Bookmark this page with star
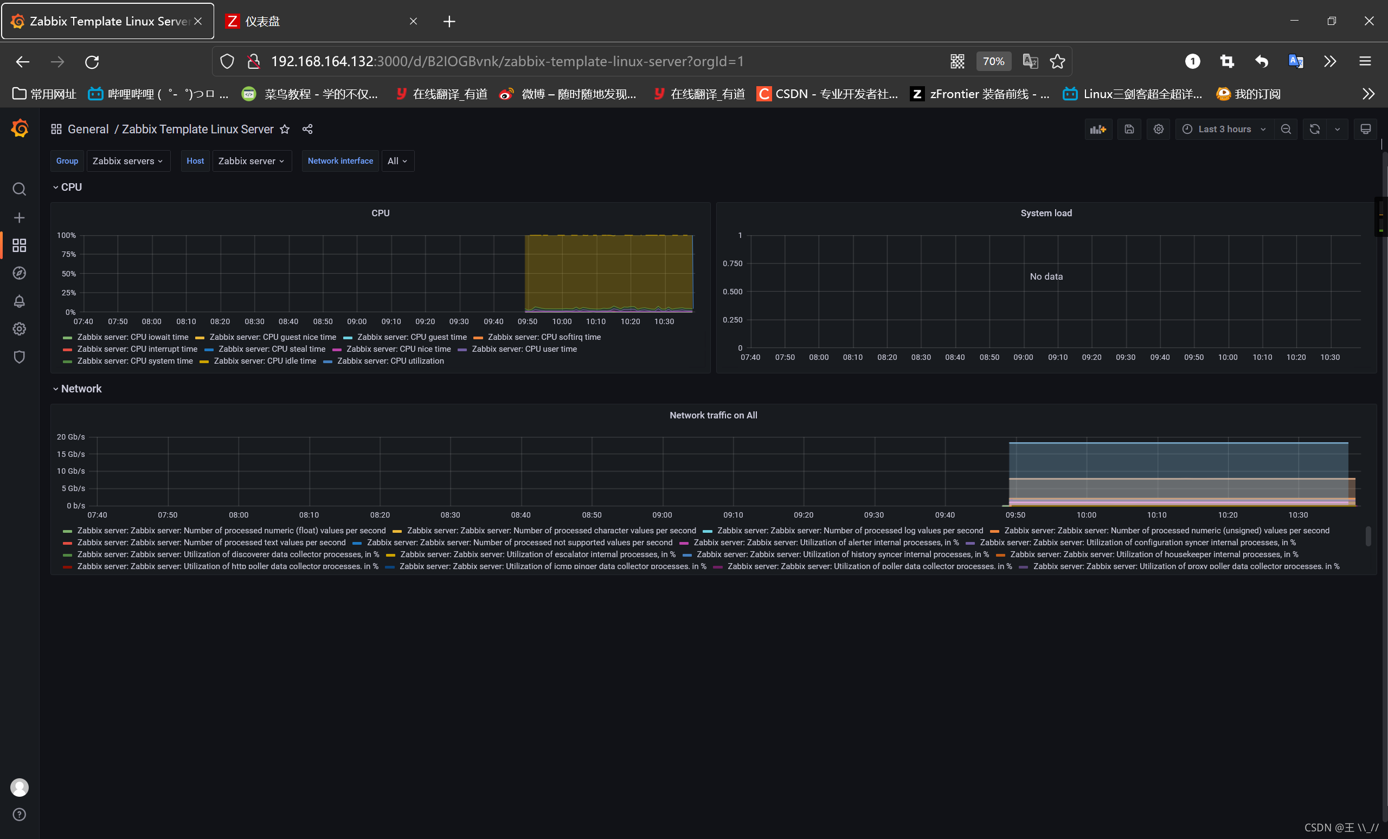 pos(1057,61)
